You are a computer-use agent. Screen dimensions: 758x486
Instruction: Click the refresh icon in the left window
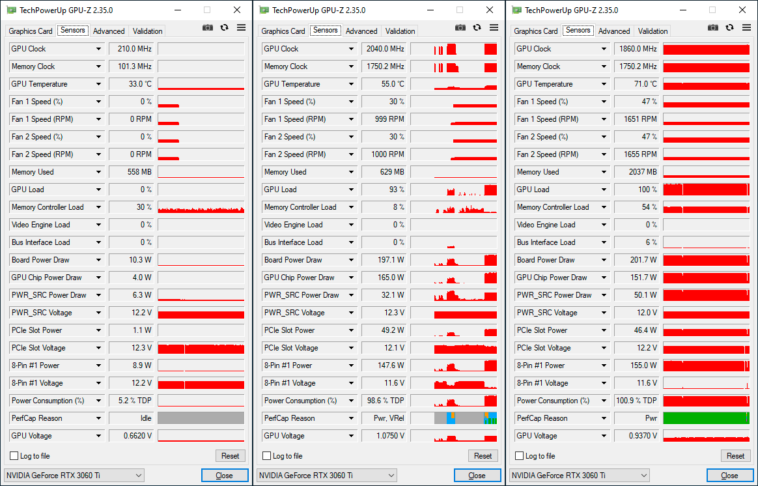click(x=225, y=27)
